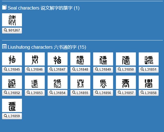Open the L31848 lookup button
Screen dimensions: 164x132
click(x=80, y=70)
